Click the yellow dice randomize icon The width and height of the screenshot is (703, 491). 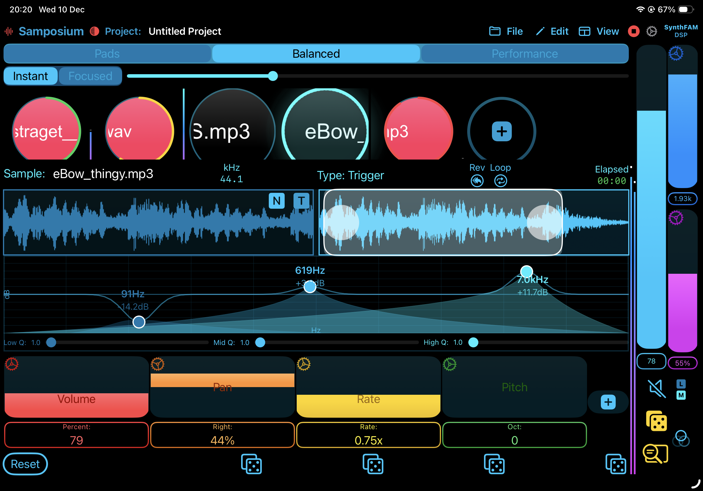coord(656,421)
